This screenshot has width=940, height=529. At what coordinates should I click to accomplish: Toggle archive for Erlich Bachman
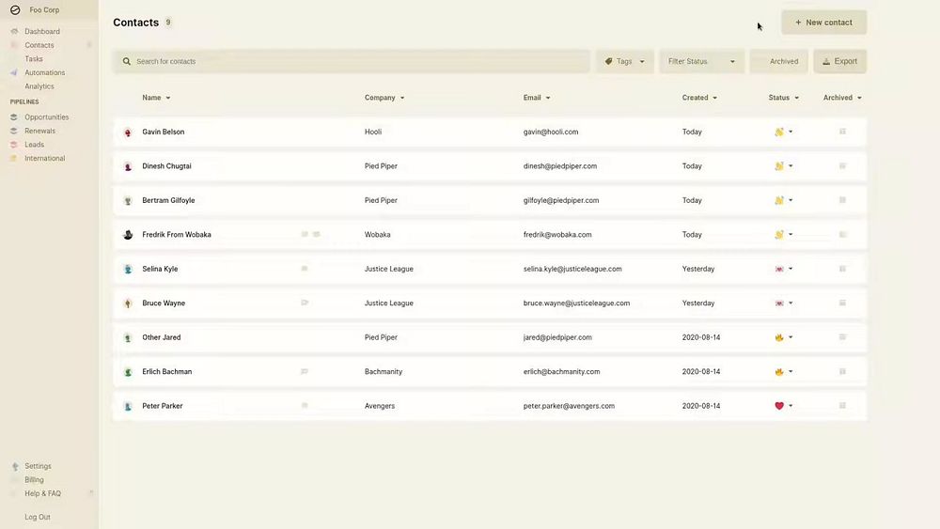pyautogui.click(x=842, y=371)
